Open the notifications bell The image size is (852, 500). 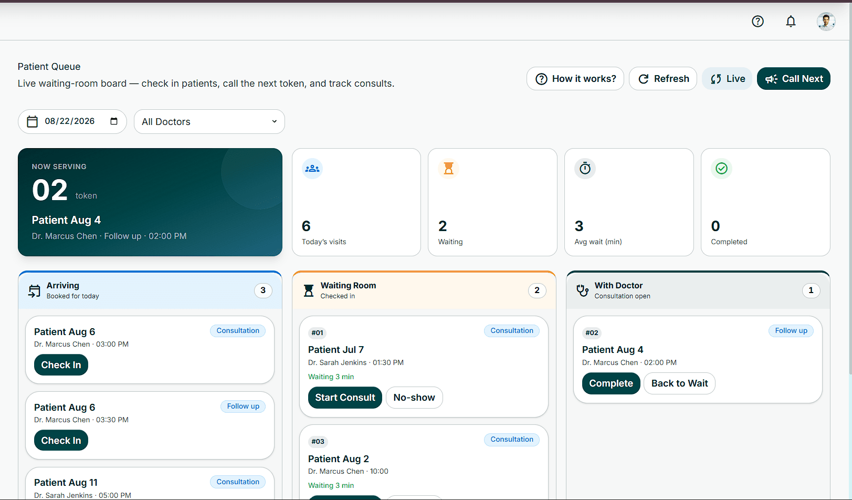[791, 22]
